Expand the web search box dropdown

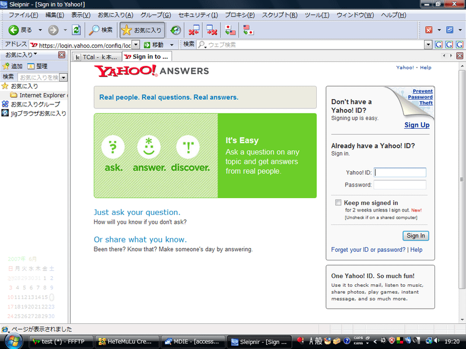(x=428, y=45)
